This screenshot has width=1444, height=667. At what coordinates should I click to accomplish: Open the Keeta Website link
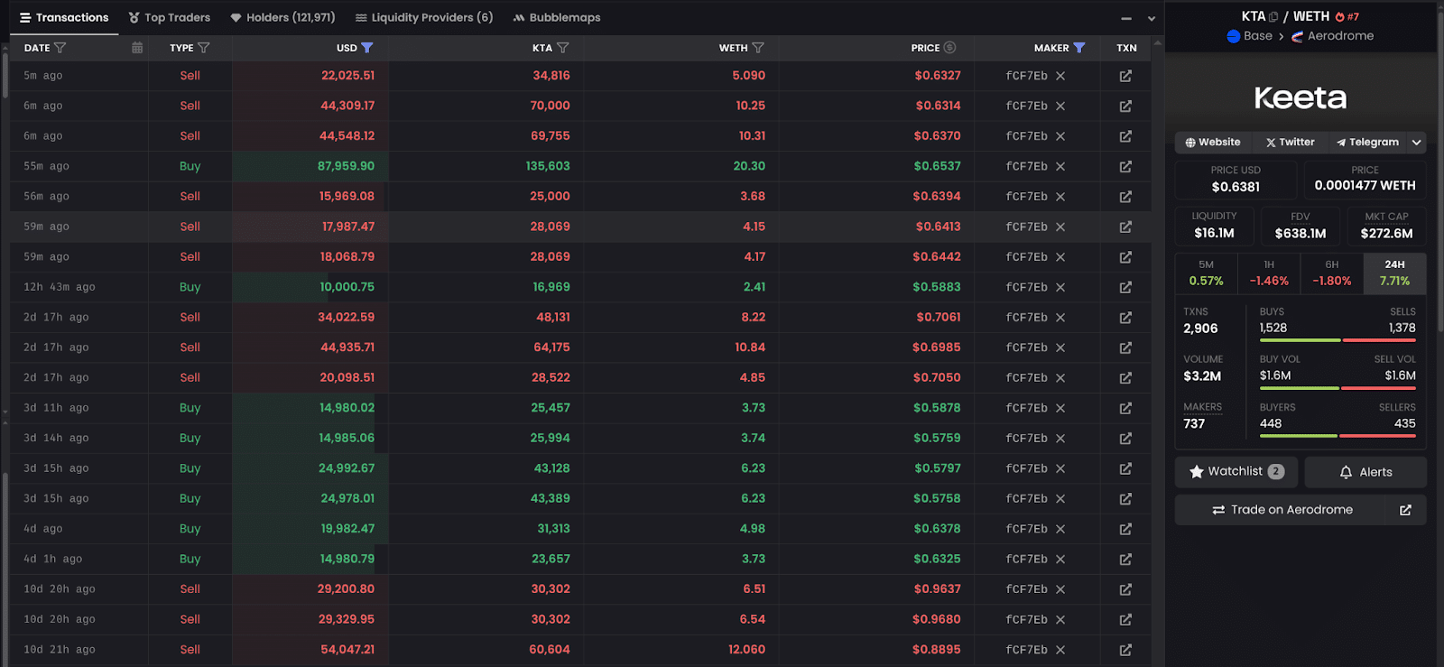click(x=1213, y=143)
